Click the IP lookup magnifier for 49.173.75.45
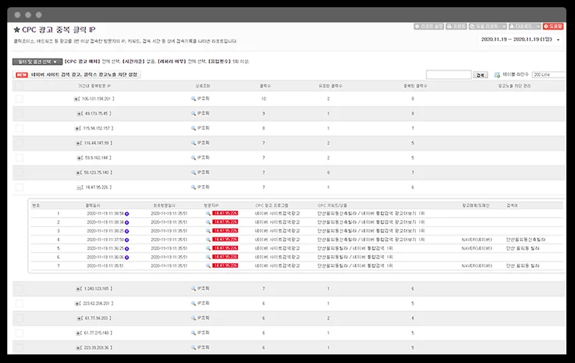Screen dimensions: 575x363 [x=193, y=113]
